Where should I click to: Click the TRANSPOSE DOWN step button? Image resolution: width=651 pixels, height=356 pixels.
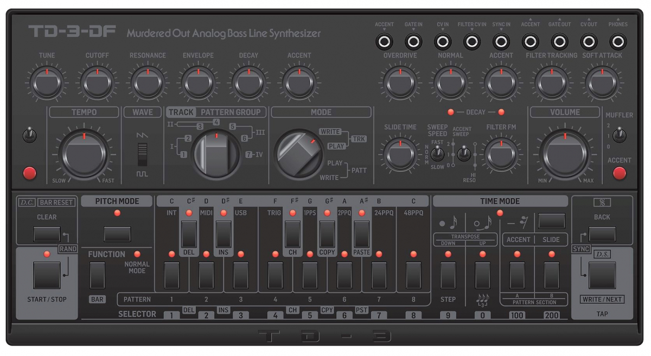(x=448, y=275)
